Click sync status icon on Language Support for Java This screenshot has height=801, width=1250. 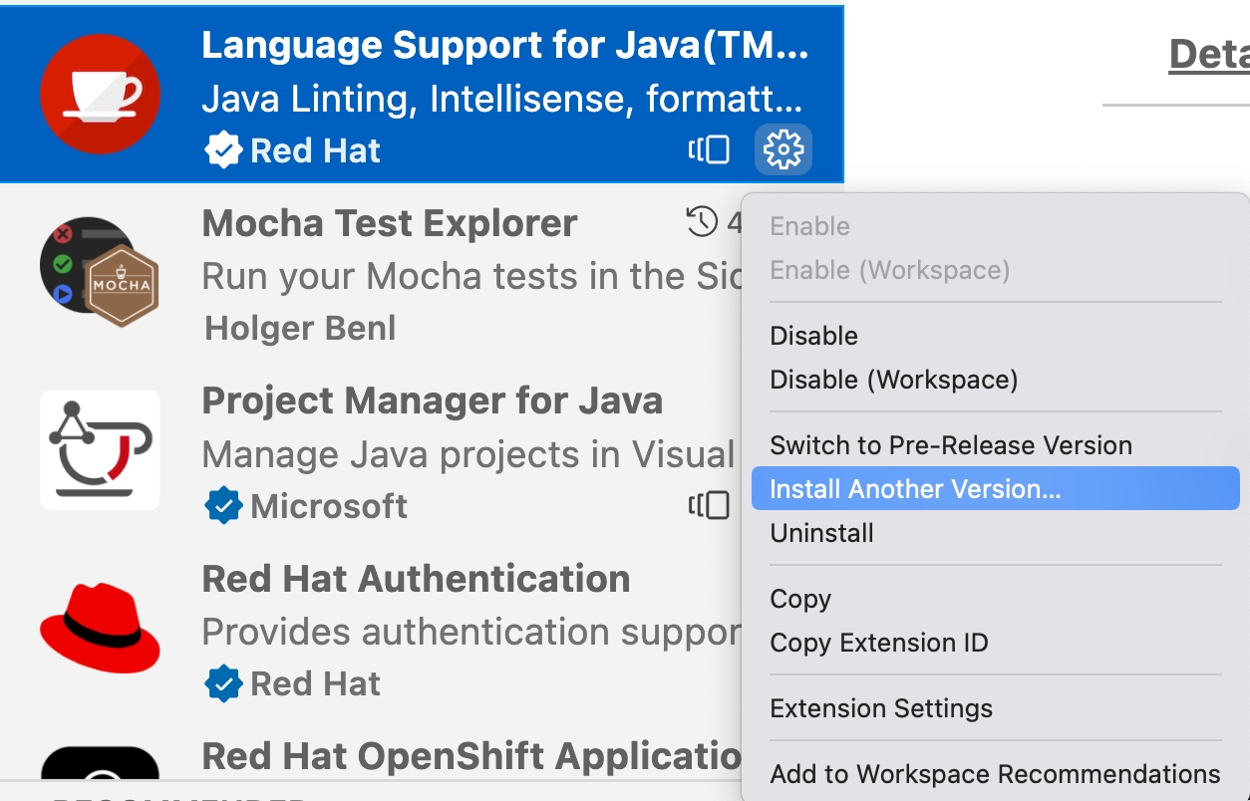pyautogui.click(x=709, y=150)
